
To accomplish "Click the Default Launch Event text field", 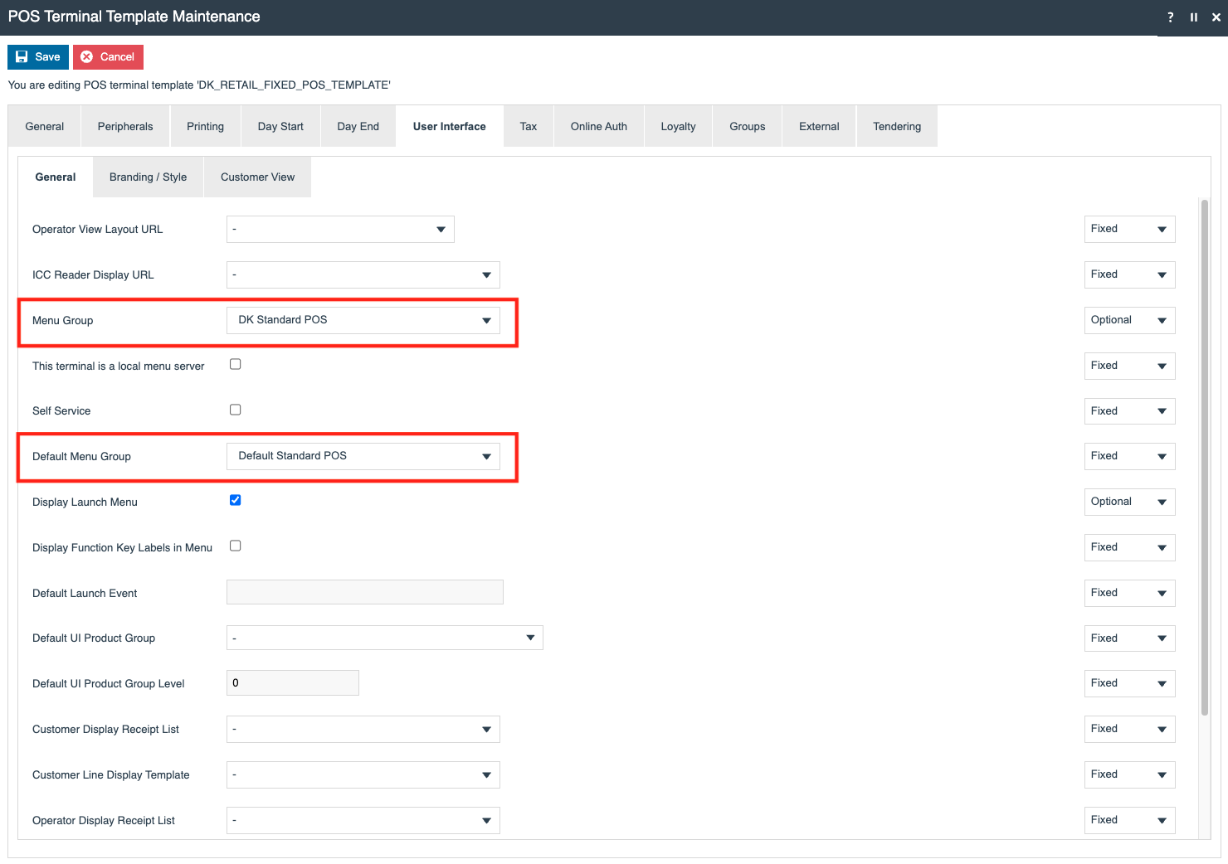I will pos(365,592).
